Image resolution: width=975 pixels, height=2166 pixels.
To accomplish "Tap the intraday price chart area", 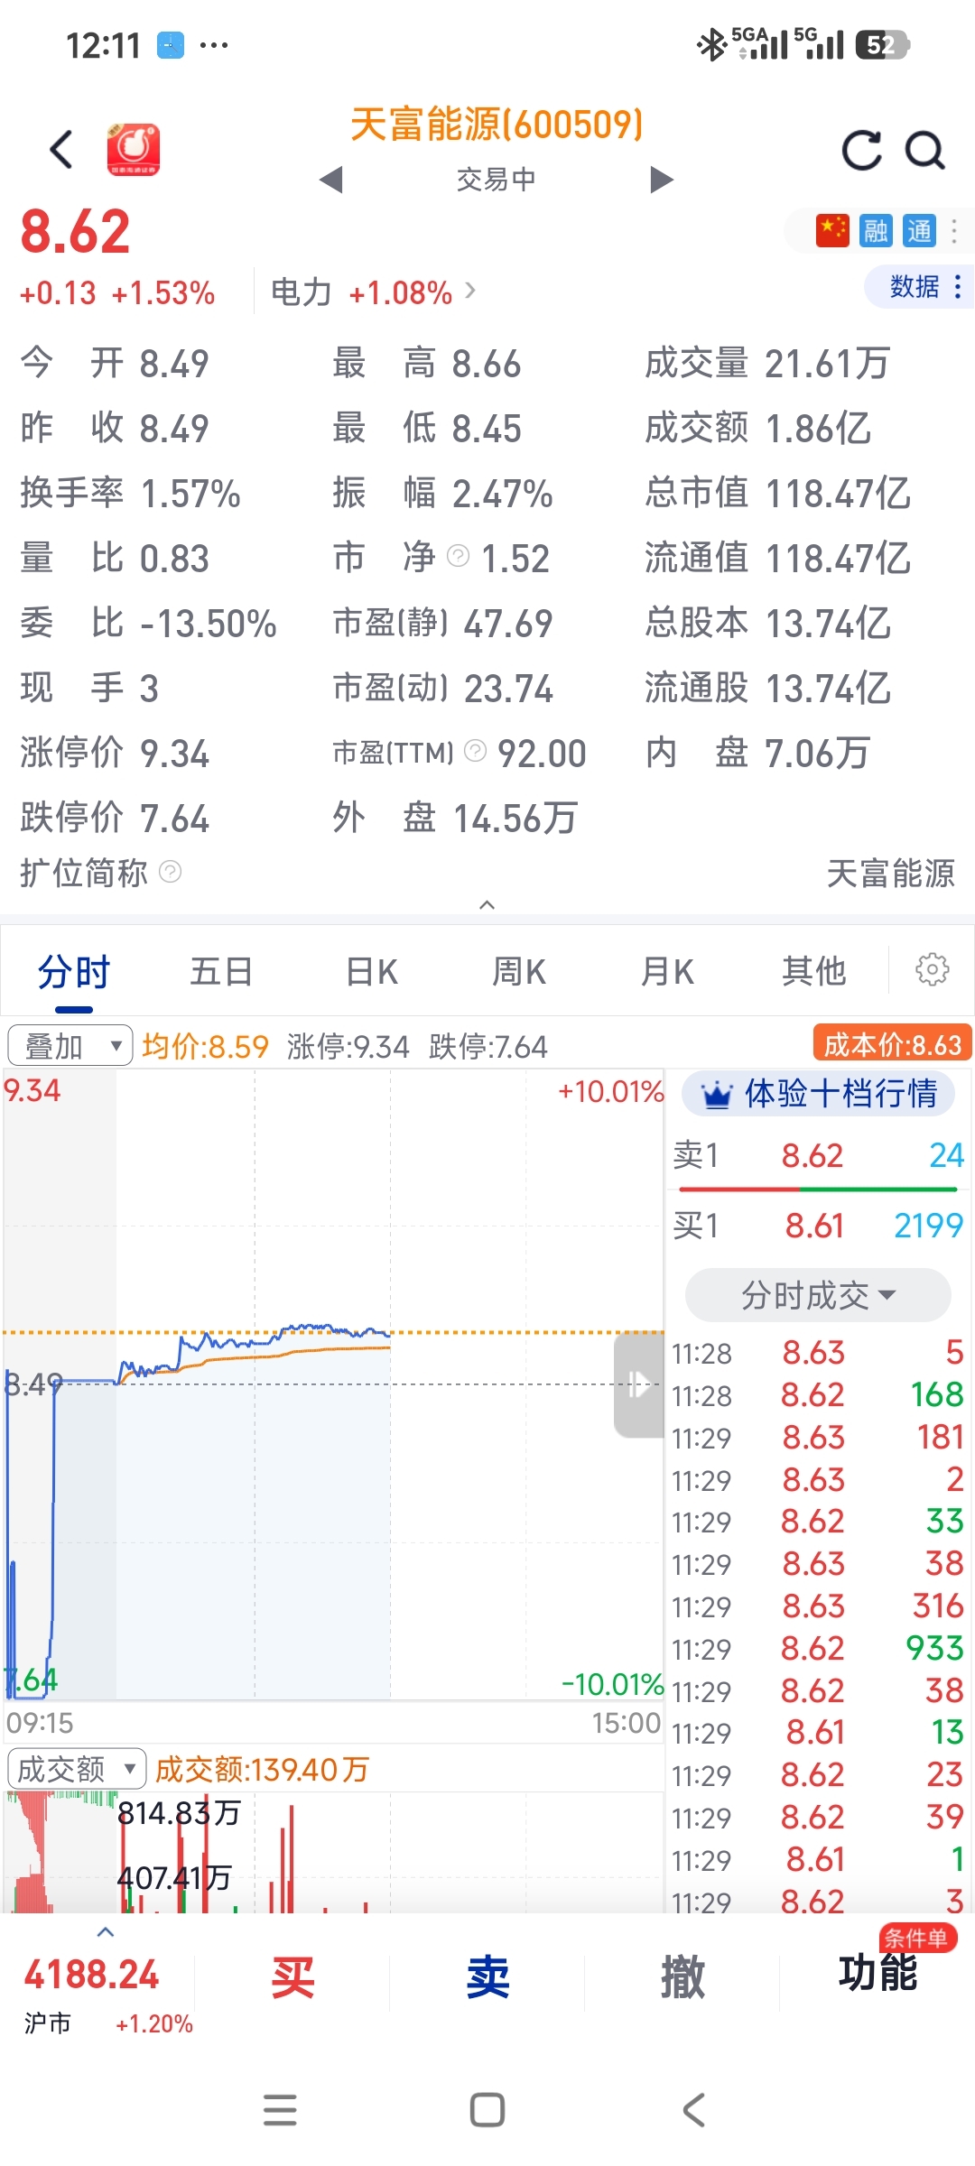I will (333, 1384).
